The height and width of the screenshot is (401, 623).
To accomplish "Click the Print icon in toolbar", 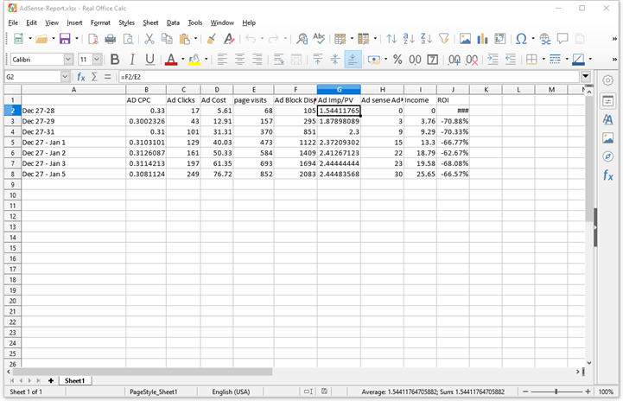I will coord(110,39).
